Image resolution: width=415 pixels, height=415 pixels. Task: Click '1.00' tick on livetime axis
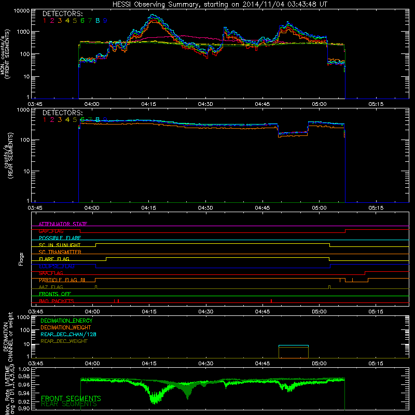pos(23,369)
